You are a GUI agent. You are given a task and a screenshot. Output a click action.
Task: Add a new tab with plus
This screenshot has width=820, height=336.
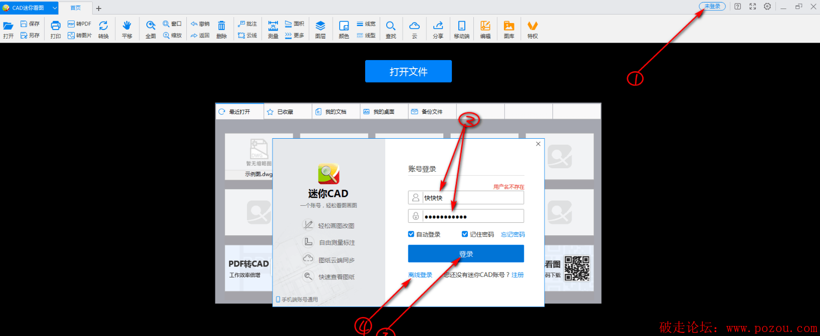pyautogui.click(x=99, y=9)
